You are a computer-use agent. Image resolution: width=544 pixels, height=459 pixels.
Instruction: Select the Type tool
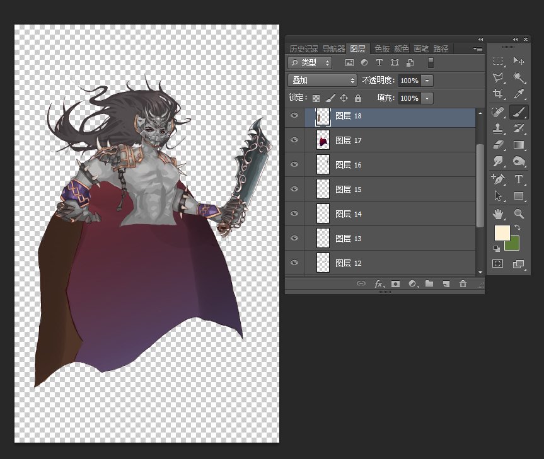pos(519,179)
